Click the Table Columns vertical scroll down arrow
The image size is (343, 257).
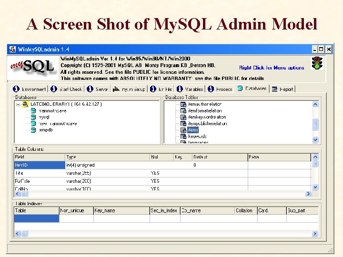pos(315,187)
